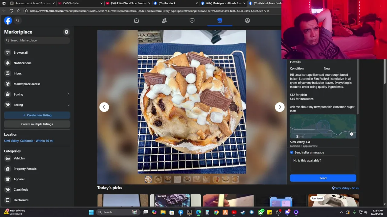The width and height of the screenshot is (387, 217).
Task: Click the browser address bar URL
Action: click(x=150, y=11)
